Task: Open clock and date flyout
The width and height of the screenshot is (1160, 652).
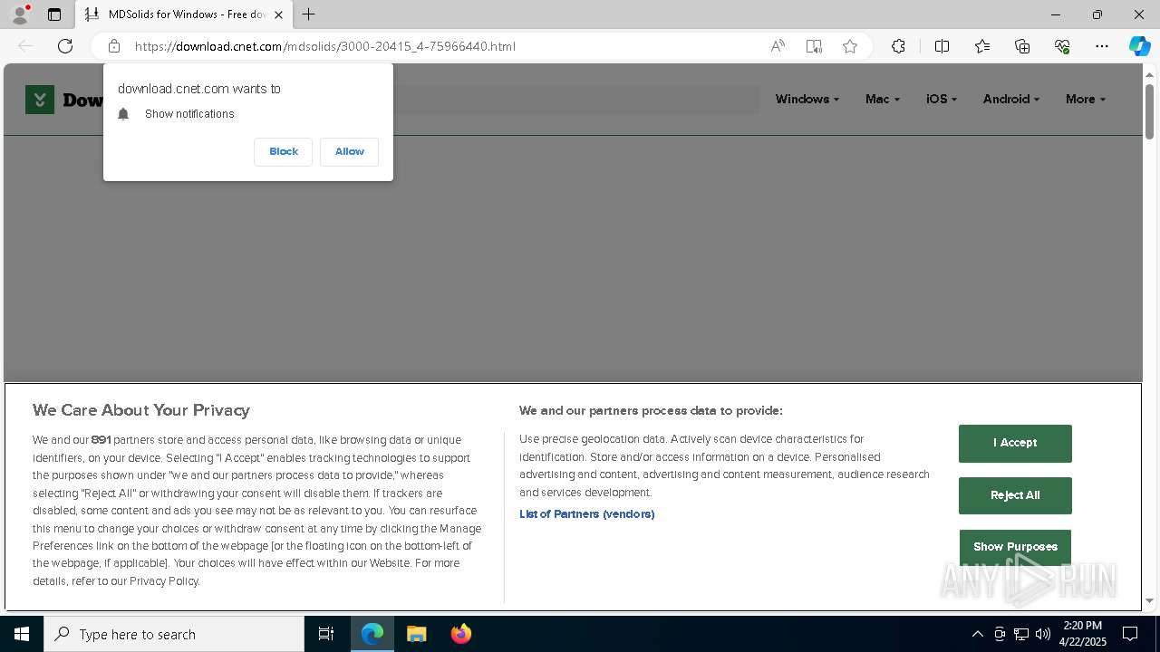Action: pyautogui.click(x=1083, y=634)
